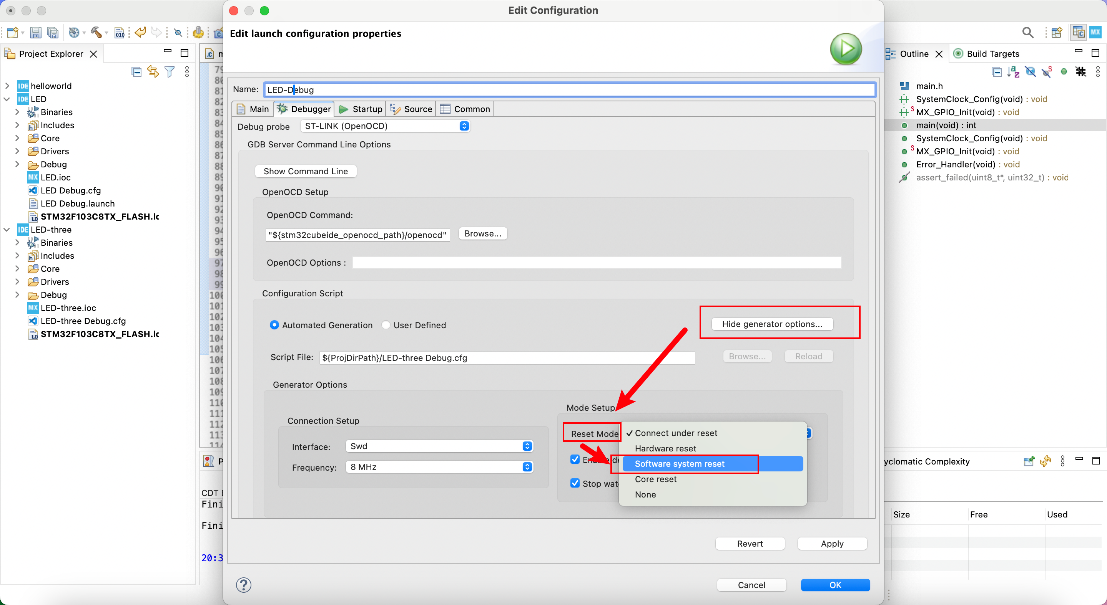Toggle Link with Editor in Project Explorer
1107x605 pixels.
point(153,72)
